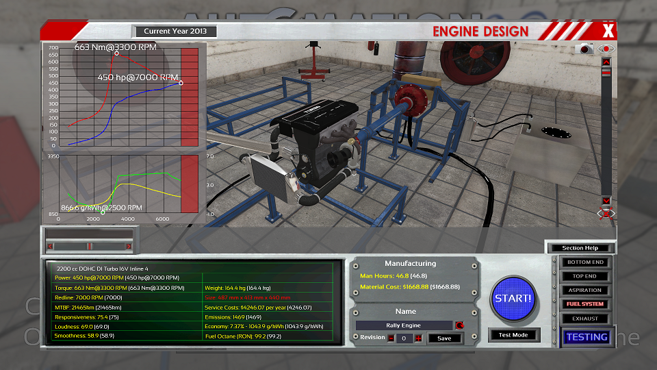Click the engine description header line

(102, 269)
